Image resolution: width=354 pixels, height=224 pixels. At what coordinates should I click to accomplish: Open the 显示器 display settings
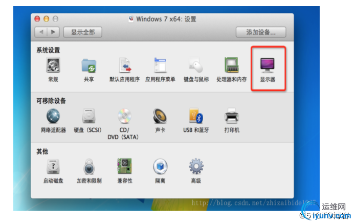click(x=268, y=65)
